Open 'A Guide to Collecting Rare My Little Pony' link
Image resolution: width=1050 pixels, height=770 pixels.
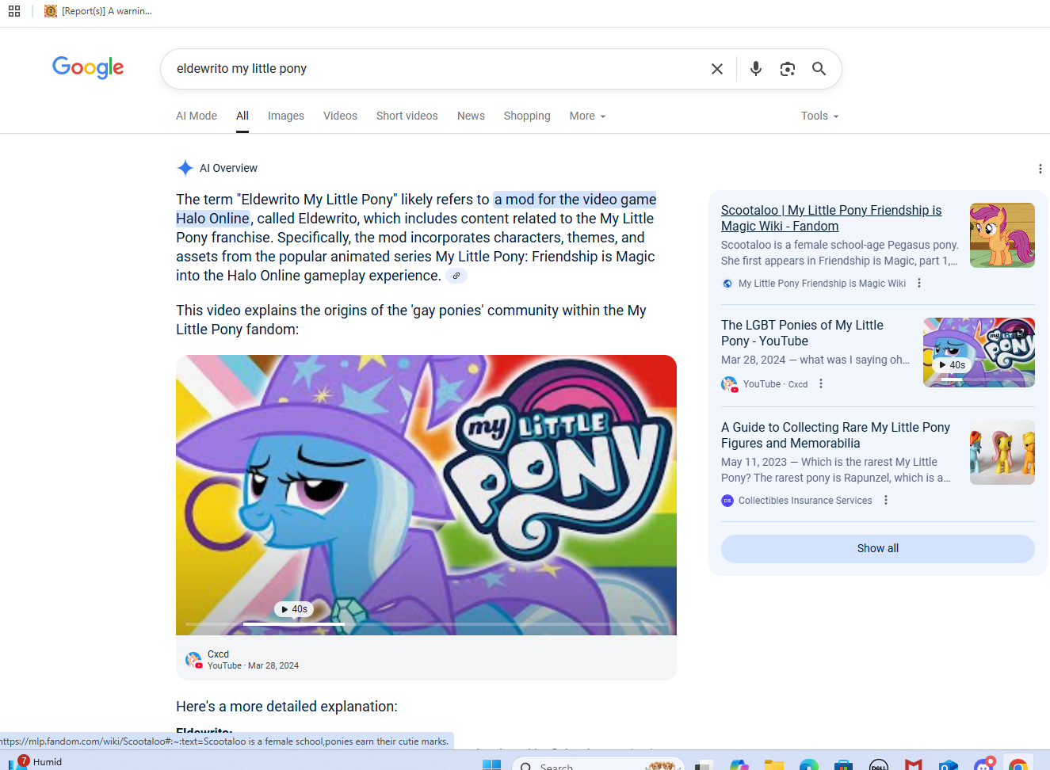pos(835,435)
